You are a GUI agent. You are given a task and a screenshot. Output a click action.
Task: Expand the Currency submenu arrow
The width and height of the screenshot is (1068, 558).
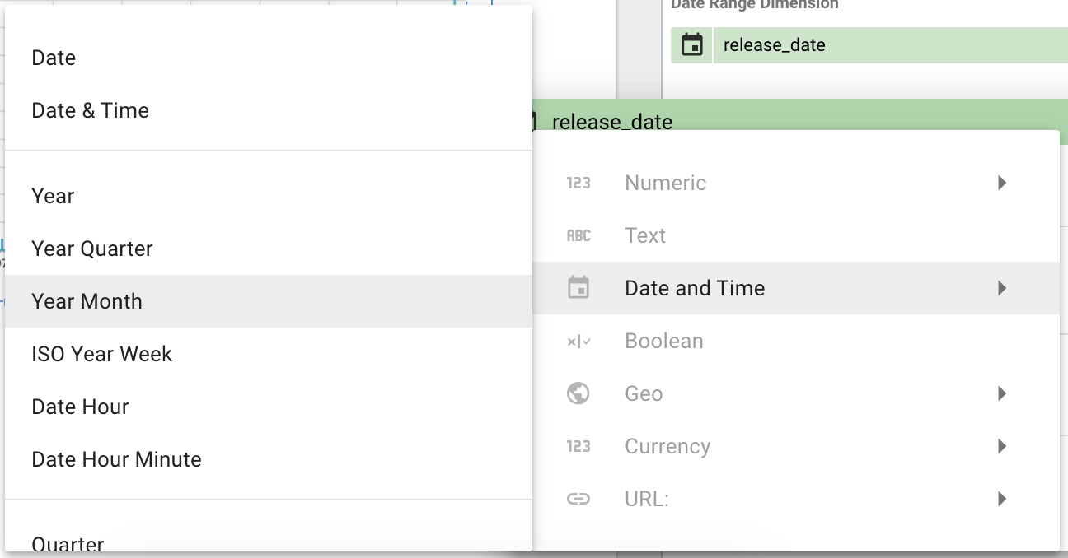tap(1002, 446)
